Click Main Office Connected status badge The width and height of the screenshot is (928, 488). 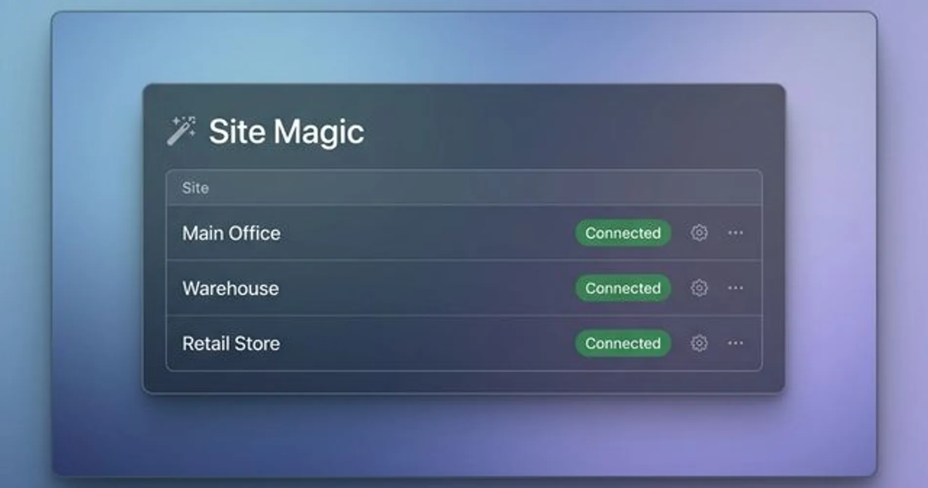(623, 233)
